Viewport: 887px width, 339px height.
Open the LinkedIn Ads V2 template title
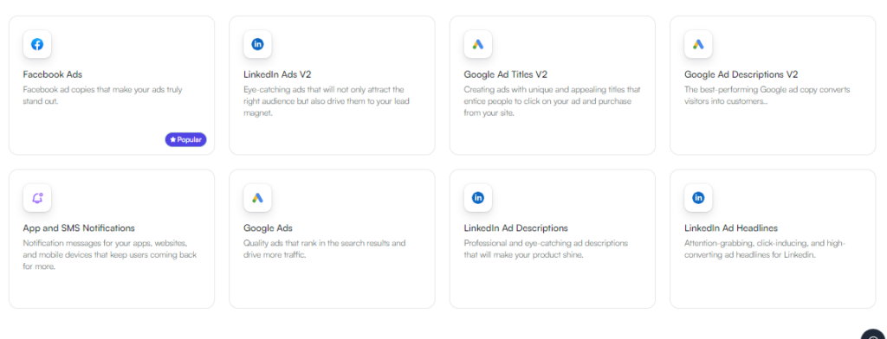coord(277,74)
